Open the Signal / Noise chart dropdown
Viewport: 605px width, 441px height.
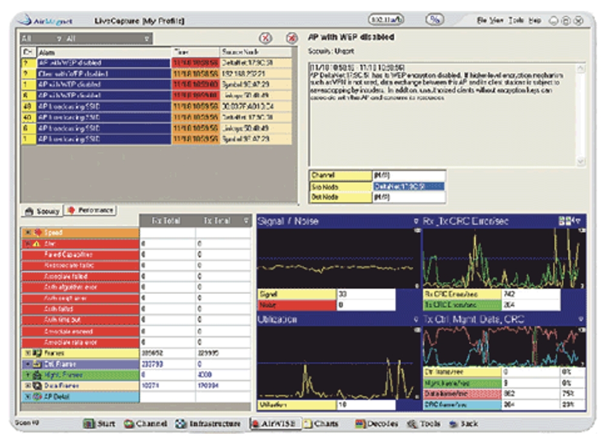click(416, 221)
